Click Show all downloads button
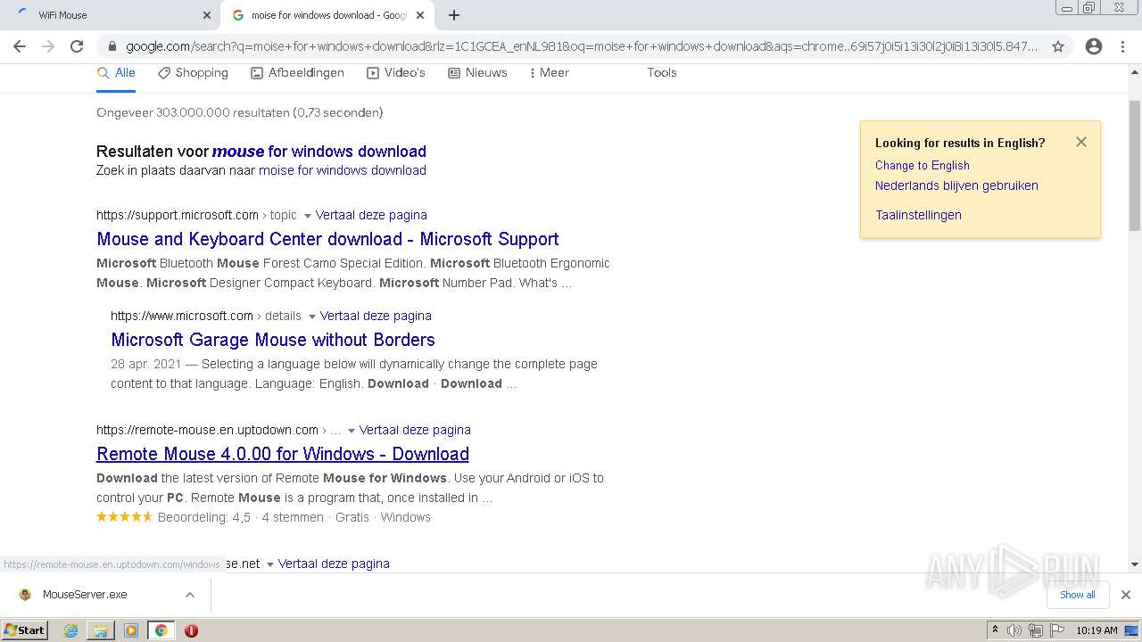 tap(1078, 595)
